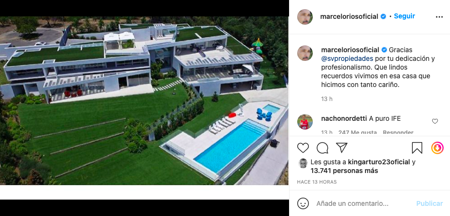This screenshot has width=450, height=216.
Task: Open comments via the speech bubble icon
Action: [322, 148]
